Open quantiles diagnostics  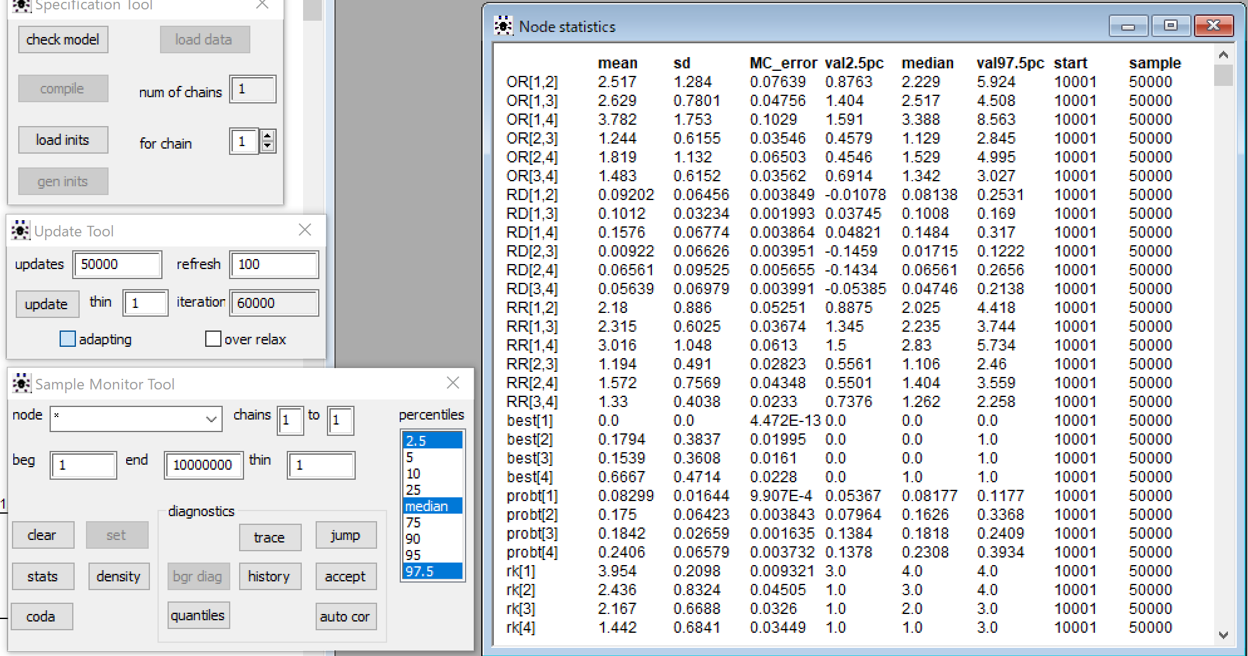tap(198, 615)
